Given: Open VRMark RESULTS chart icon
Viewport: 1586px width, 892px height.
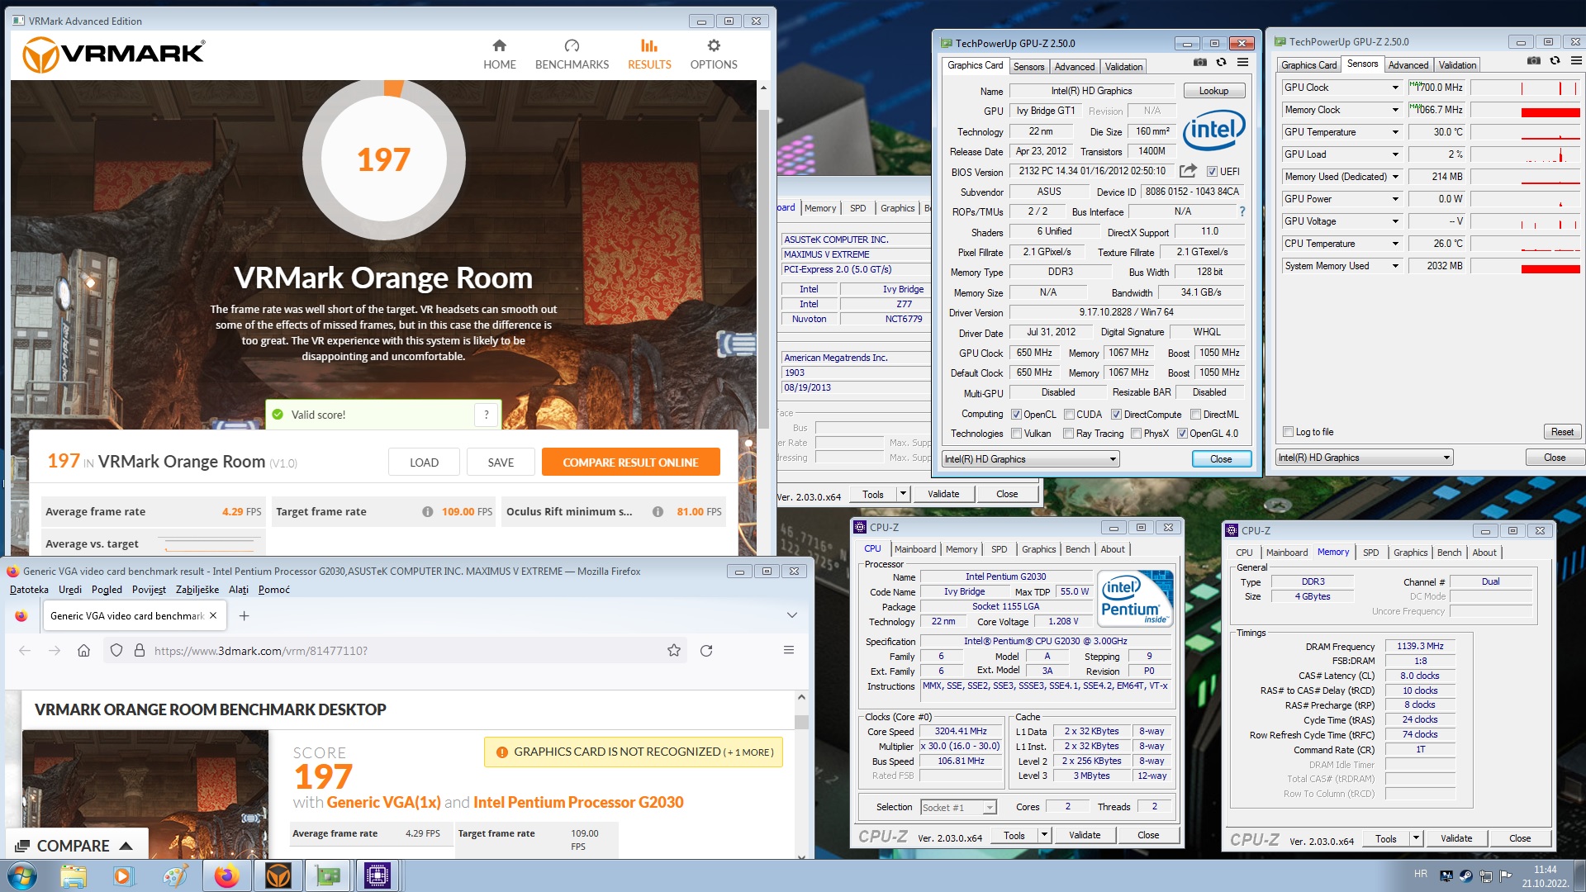Looking at the screenshot, I should [x=649, y=46].
